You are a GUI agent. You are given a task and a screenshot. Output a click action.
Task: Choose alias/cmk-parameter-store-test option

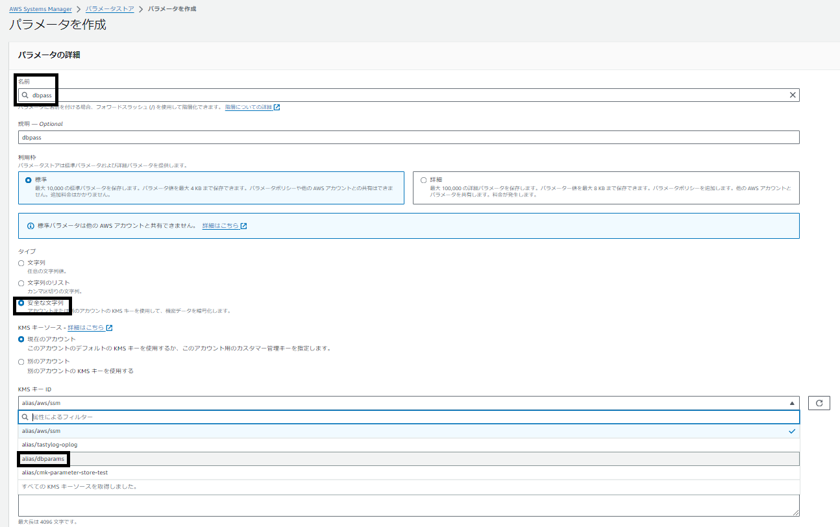point(409,472)
